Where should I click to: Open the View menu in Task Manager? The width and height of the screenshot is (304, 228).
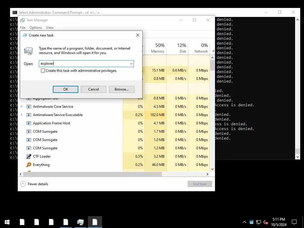point(50,28)
